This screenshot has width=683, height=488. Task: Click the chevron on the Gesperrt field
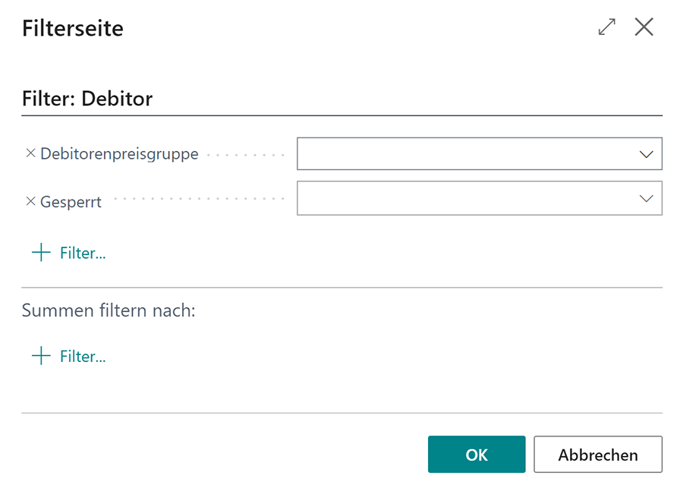pos(647,198)
